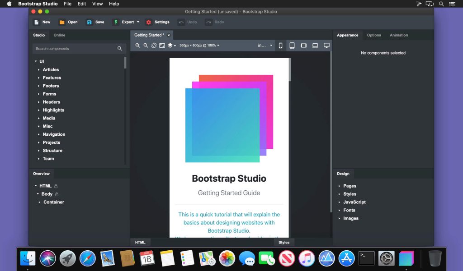Click the Save button
Image resolution: width=463 pixels, height=271 pixels.
pyautogui.click(x=95, y=22)
